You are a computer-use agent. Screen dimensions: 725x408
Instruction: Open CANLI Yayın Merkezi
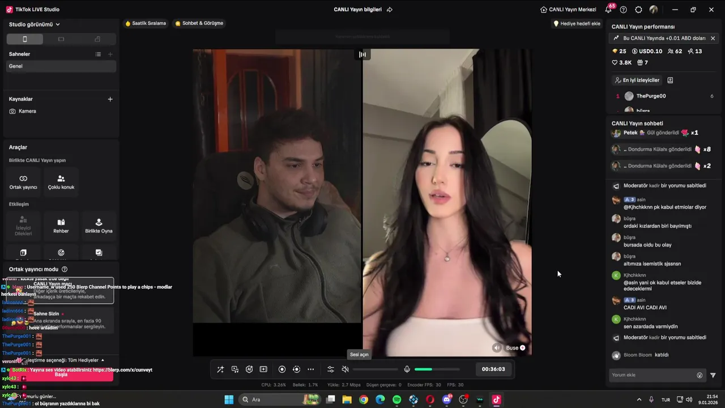568,10
